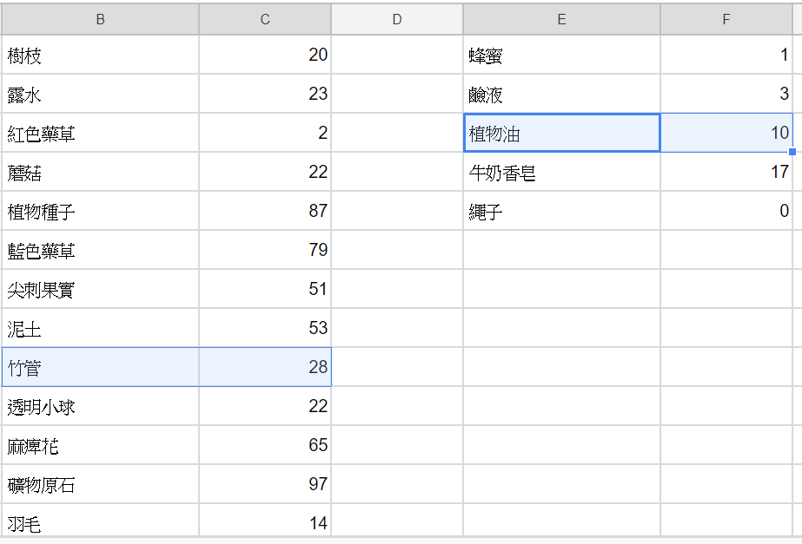
Task: Click the 植物油 cell
Action: pos(561,133)
